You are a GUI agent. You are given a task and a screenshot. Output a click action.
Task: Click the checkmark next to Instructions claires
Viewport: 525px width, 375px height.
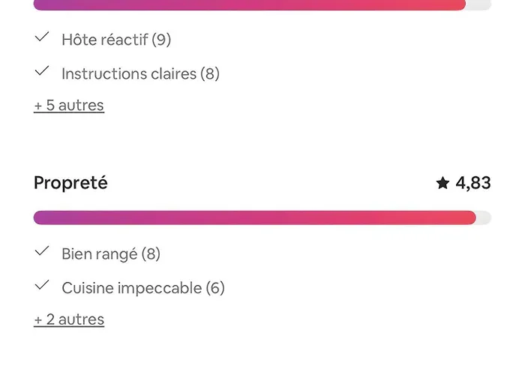(x=42, y=71)
